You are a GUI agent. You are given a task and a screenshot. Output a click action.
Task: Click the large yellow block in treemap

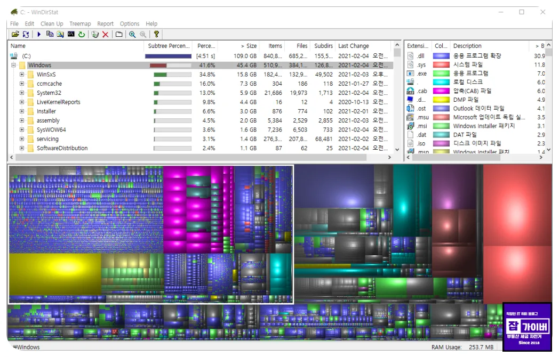pos(55,274)
